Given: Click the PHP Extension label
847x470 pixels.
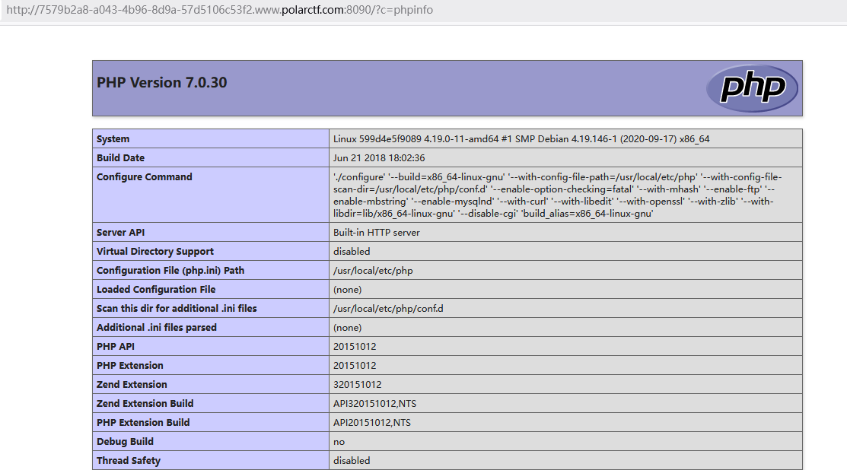Looking at the screenshot, I should [x=129, y=365].
